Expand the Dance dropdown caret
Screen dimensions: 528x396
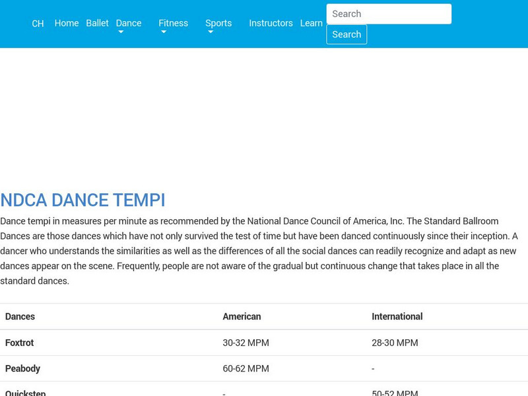[x=121, y=32]
